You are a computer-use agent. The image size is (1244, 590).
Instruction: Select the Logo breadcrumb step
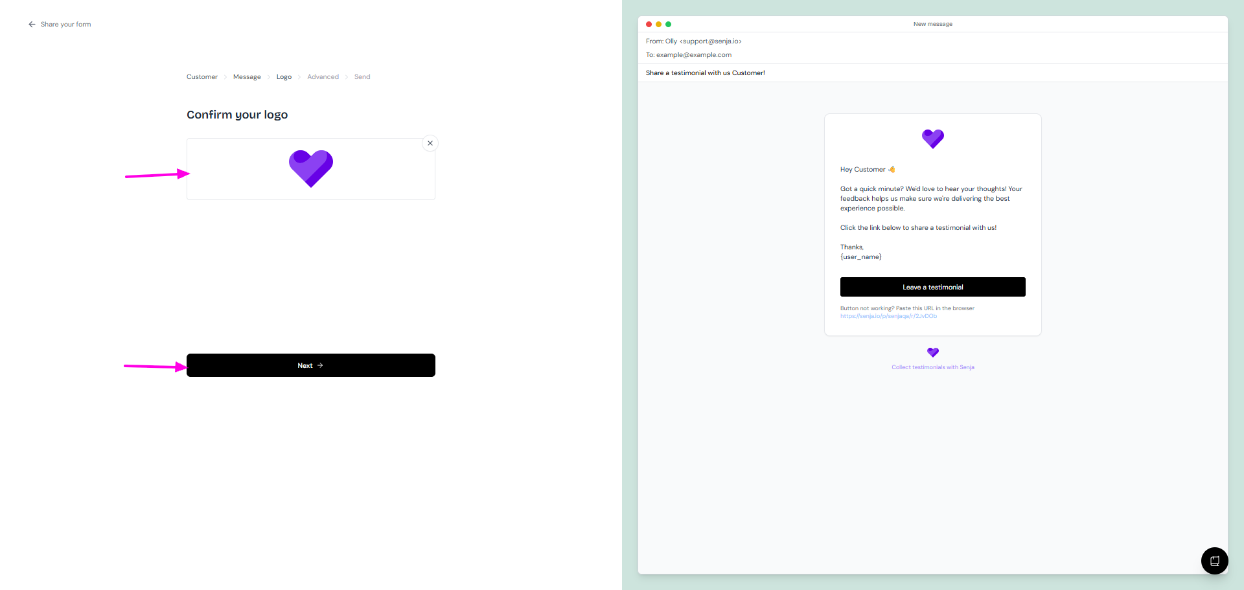[284, 77]
